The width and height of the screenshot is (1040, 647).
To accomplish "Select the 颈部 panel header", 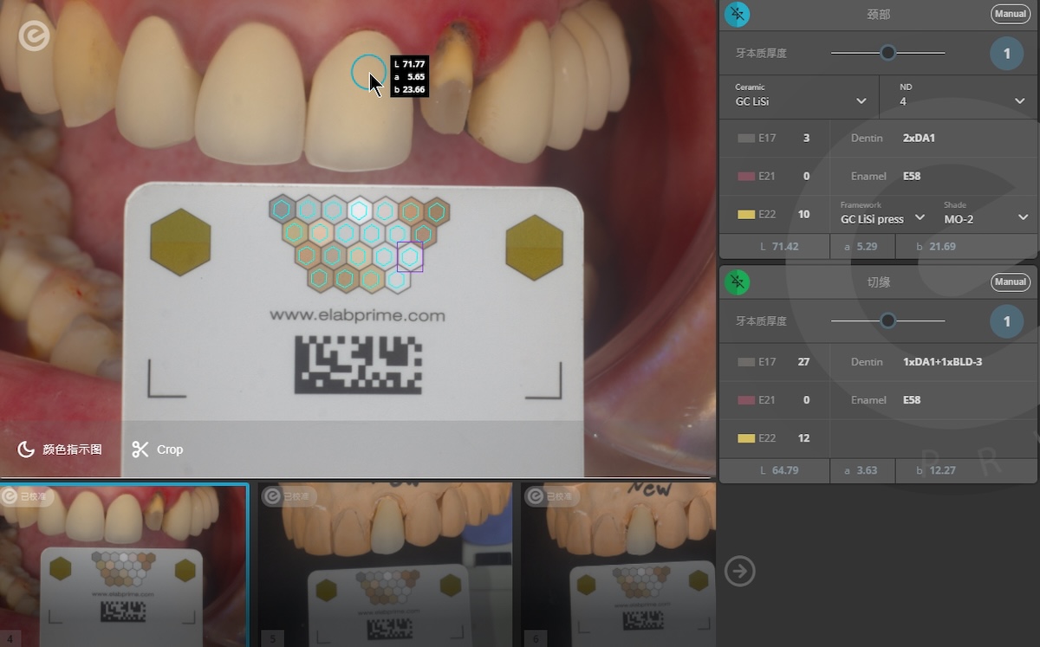I will [878, 15].
